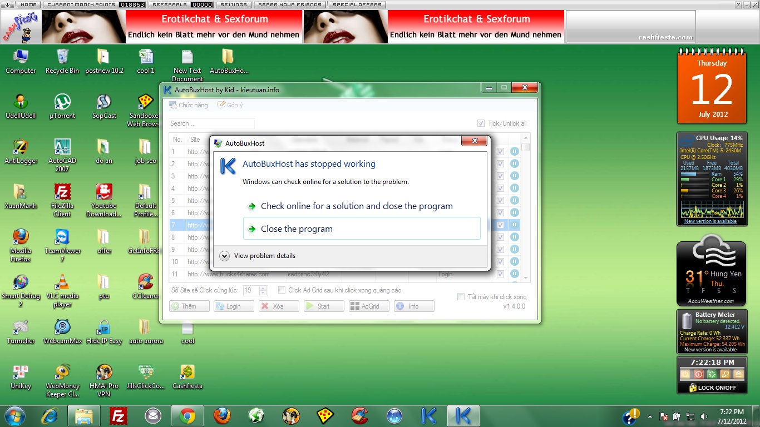
Task: Toggle the Tick/Untick all checkbox
Action: click(x=481, y=123)
